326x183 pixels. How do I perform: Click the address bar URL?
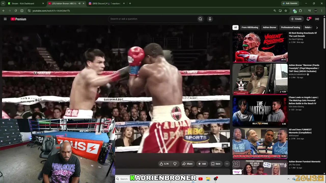[51, 11]
